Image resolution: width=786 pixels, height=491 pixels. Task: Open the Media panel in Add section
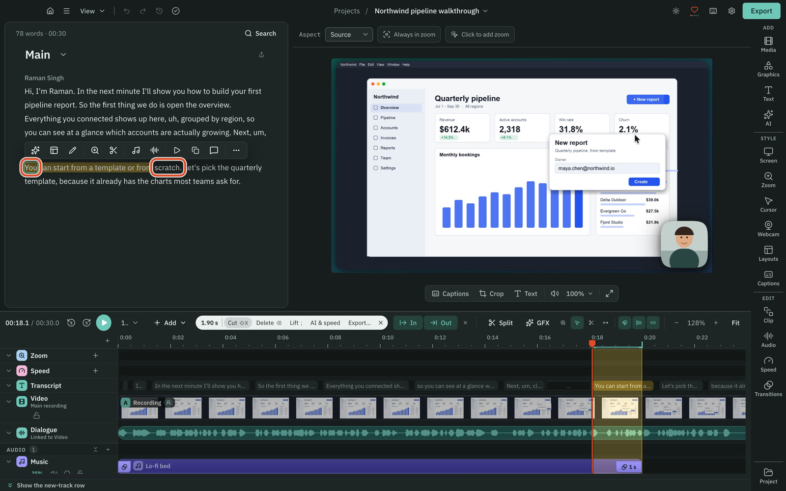pos(768,44)
